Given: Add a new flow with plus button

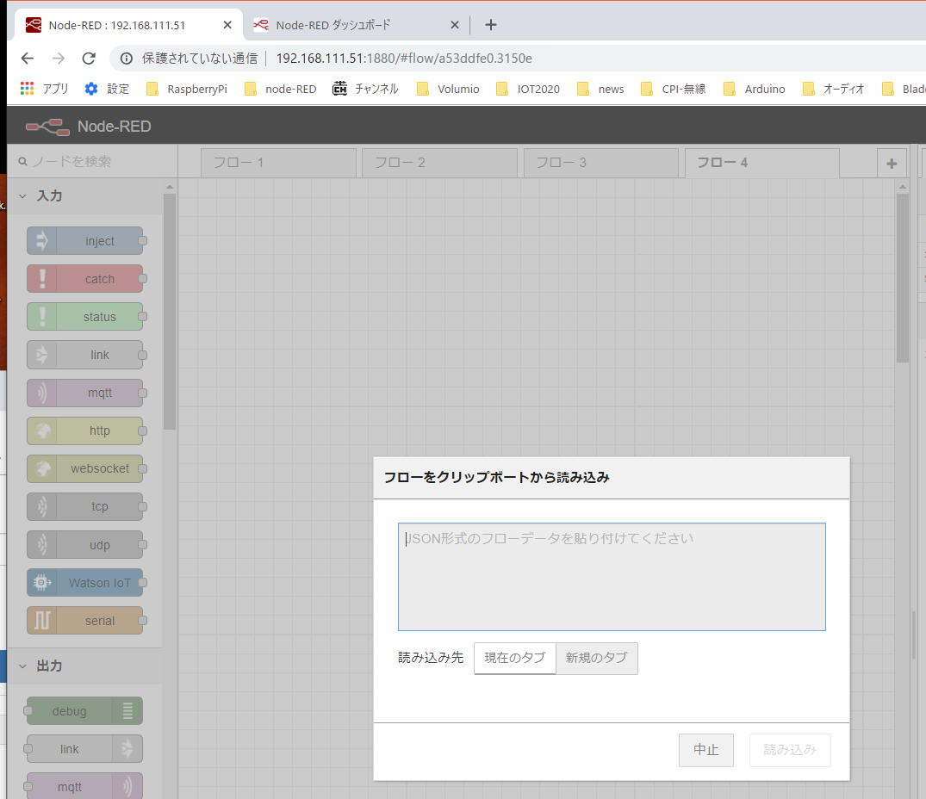Looking at the screenshot, I should 891,163.
